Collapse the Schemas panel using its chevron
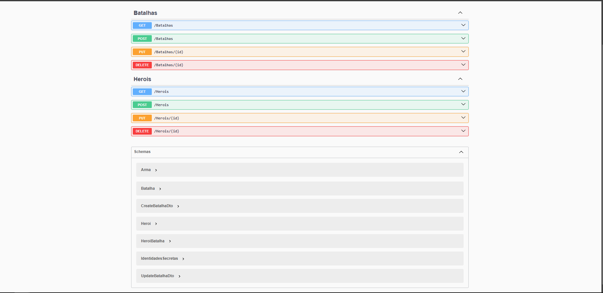Screen dimensions: 603x293 pos(461,152)
